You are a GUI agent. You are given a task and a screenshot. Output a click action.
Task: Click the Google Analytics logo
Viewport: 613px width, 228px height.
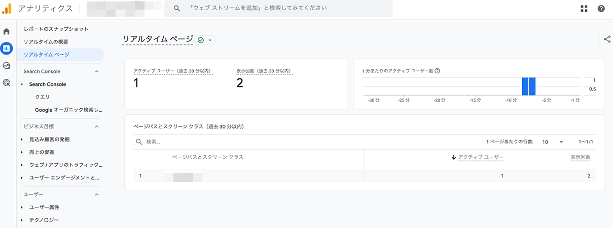pos(7,9)
